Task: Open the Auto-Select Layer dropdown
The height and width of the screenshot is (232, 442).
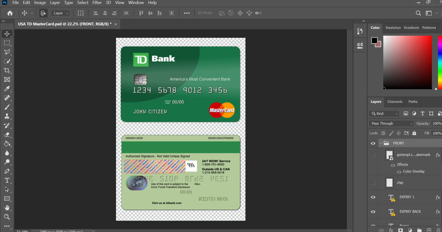Action: pos(60,13)
